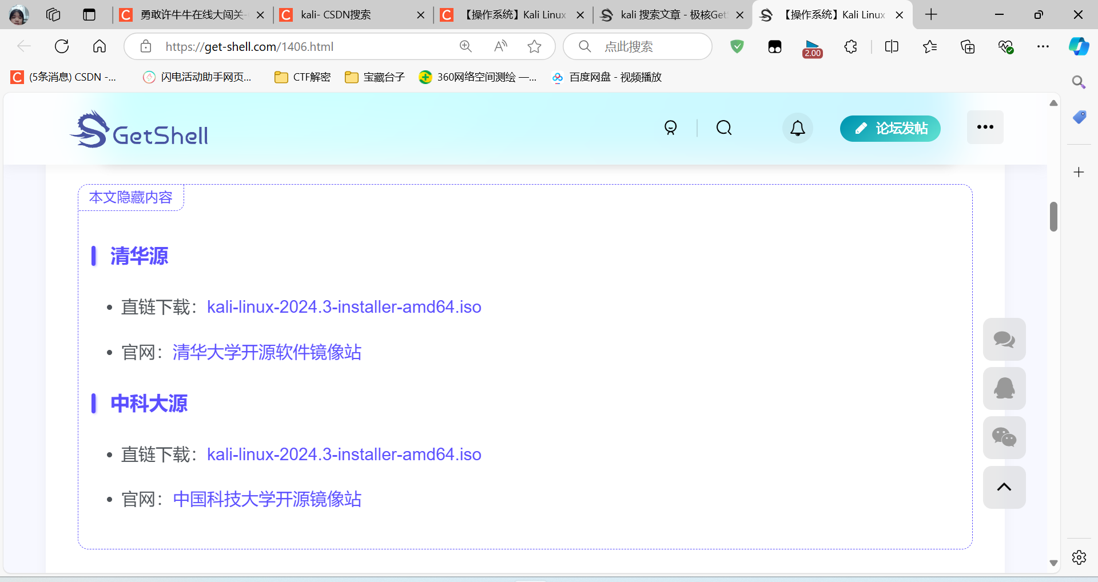
Task: Open the black mask extension icon
Action: (x=775, y=47)
